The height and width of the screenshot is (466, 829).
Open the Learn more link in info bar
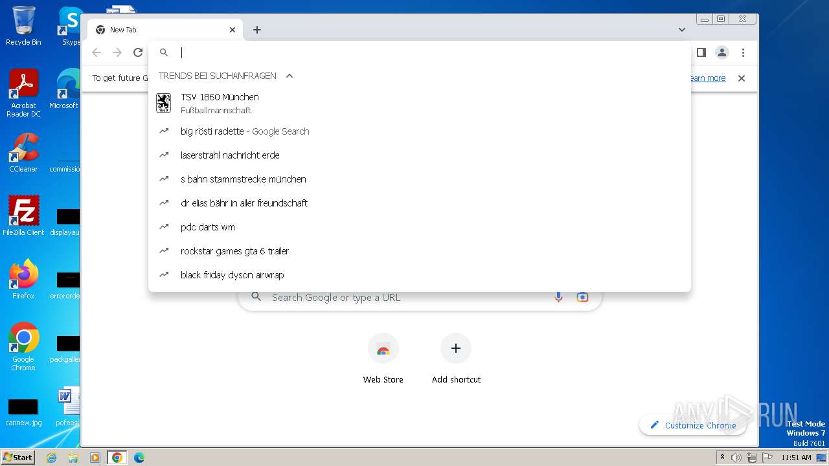click(708, 78)
